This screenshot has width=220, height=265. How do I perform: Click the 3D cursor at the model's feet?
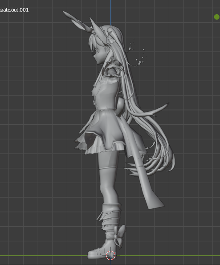(x=111, y=255)
